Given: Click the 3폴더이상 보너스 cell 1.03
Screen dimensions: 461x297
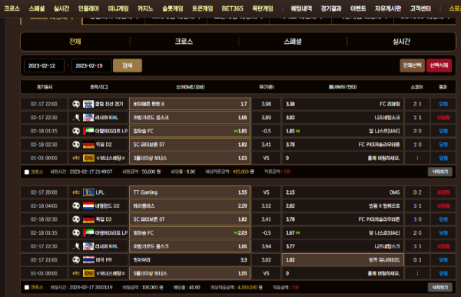Looking at the screenshot, I should (190, 158).
